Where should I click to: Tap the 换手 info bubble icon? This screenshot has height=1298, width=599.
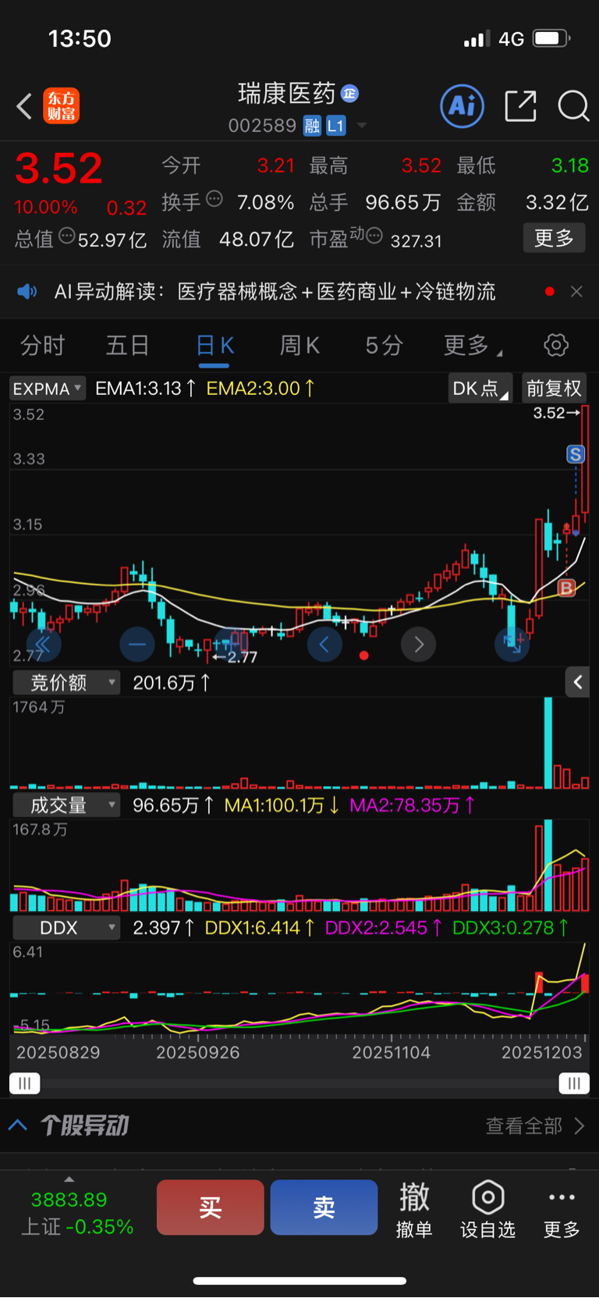[x=214, y=200]
